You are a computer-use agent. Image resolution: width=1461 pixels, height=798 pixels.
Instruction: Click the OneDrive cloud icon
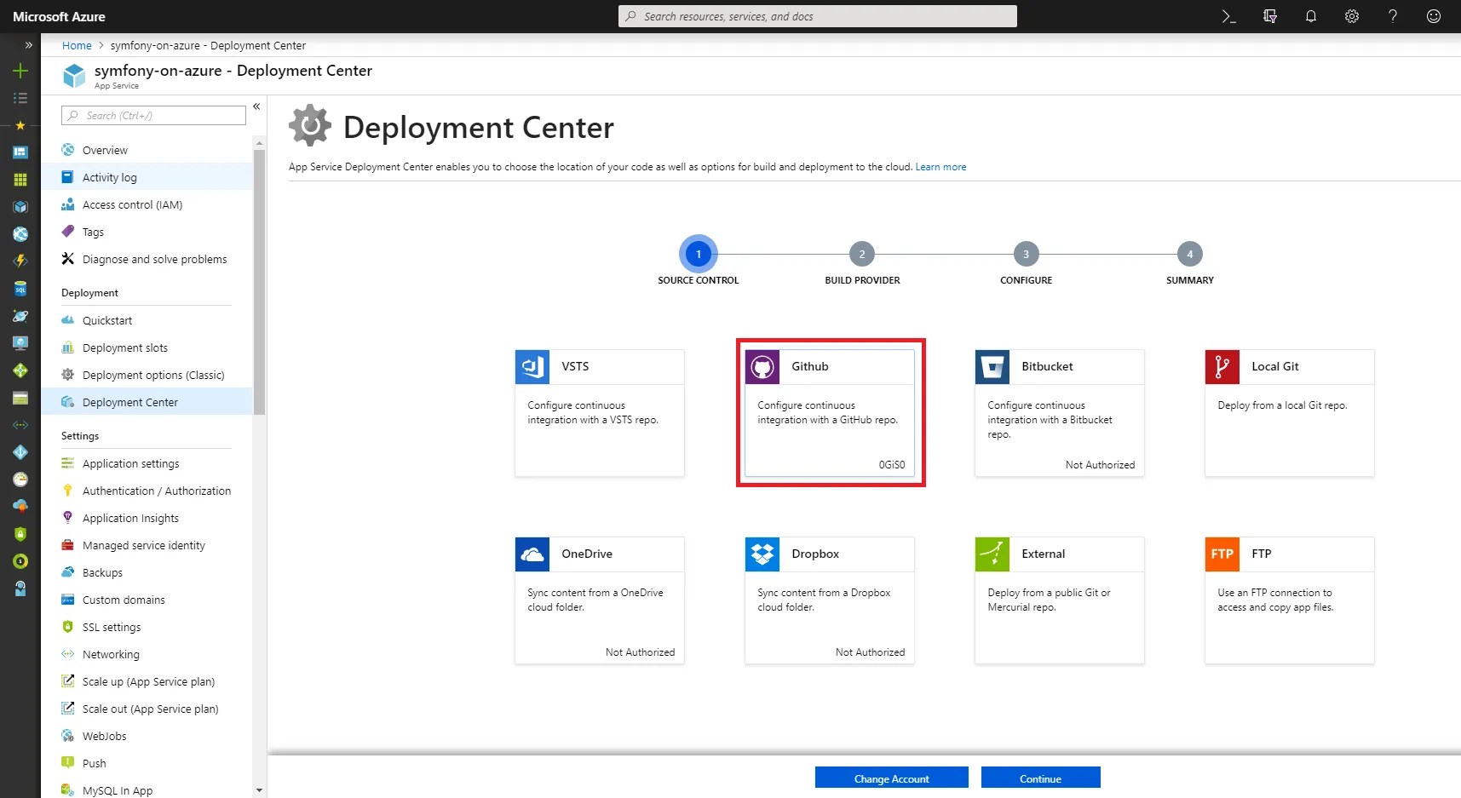[x=532, y=554]
